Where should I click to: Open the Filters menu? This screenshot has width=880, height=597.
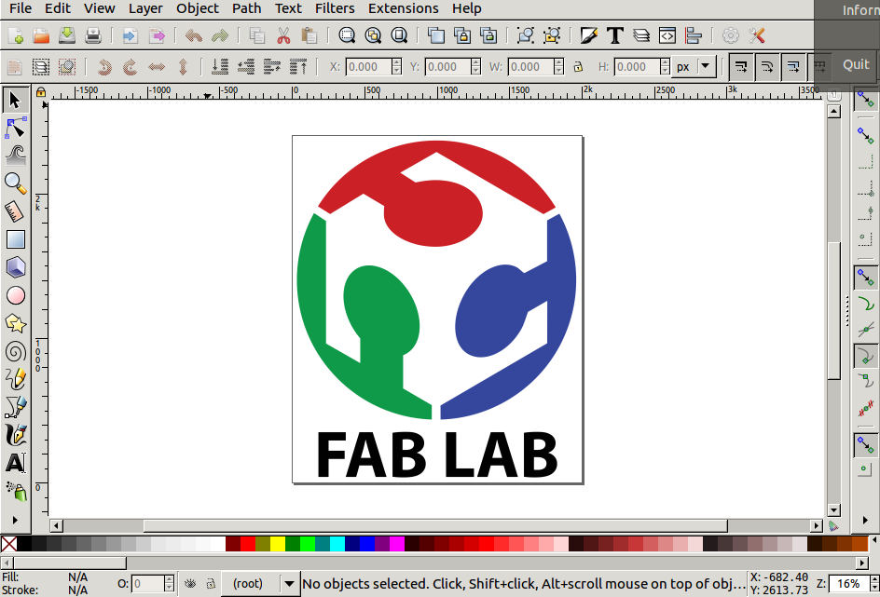tap(335, 8)
